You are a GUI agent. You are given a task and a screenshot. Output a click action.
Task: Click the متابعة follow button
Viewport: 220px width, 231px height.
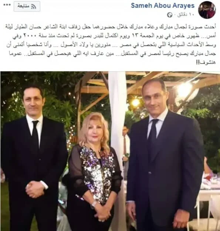click(27, 6)
